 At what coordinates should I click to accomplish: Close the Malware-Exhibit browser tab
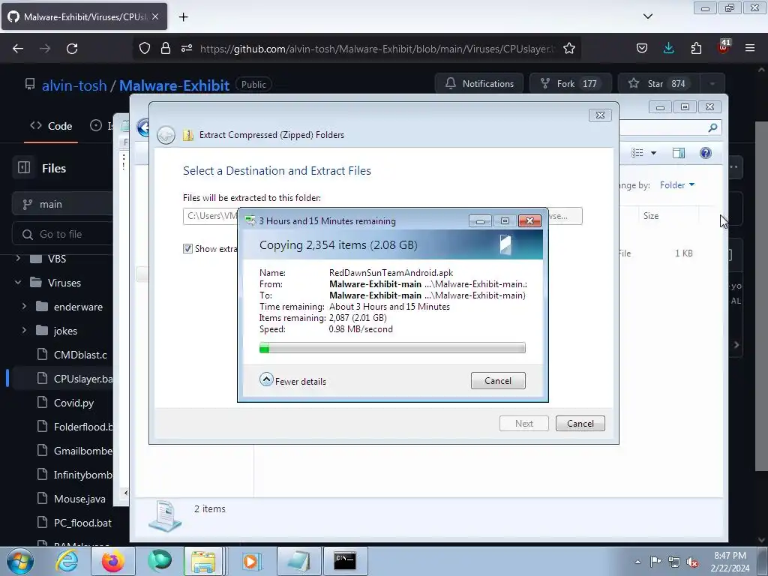pyautogui.click(x=155, y=16)
